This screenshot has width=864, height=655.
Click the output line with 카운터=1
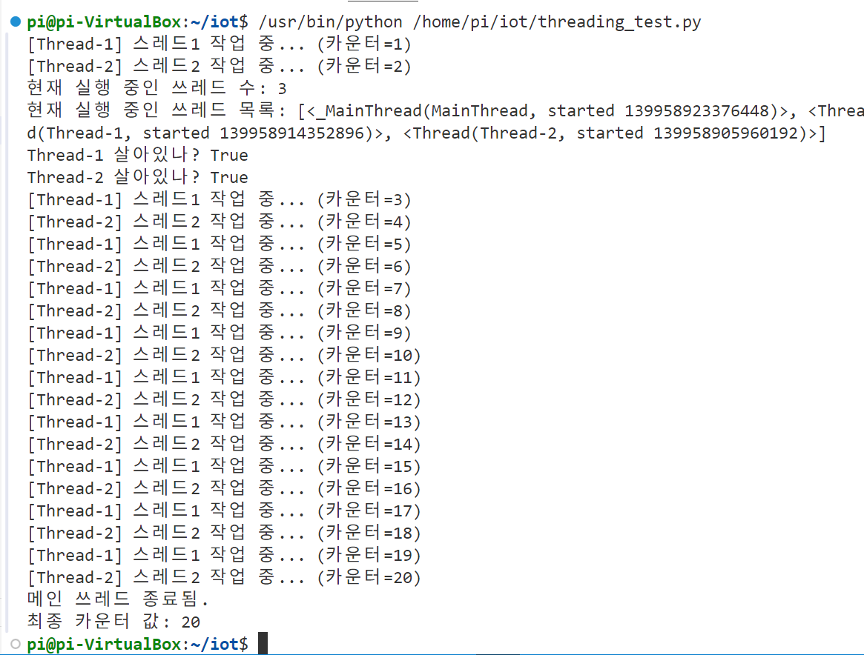pos(220,44)
